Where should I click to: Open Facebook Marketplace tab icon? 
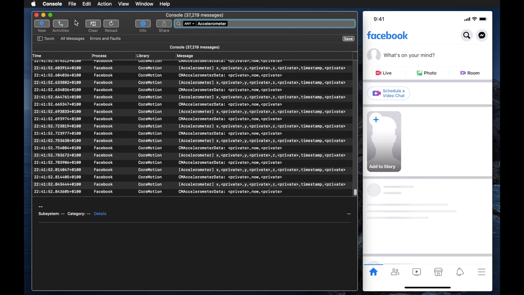pyautogui.click(x=438, y=272)
